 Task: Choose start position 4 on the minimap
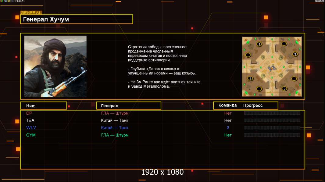pyautogui.click(x=251, y=79)
